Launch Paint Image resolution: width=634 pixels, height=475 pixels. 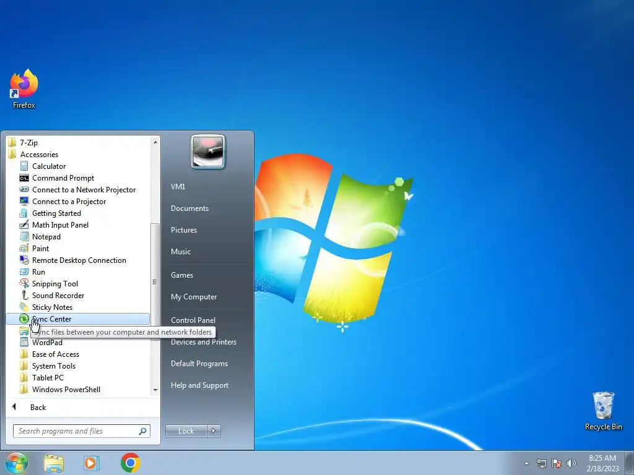click(x=40, y=248)
